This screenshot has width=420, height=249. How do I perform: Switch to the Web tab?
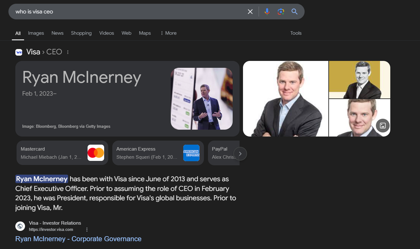click(126, 33)
